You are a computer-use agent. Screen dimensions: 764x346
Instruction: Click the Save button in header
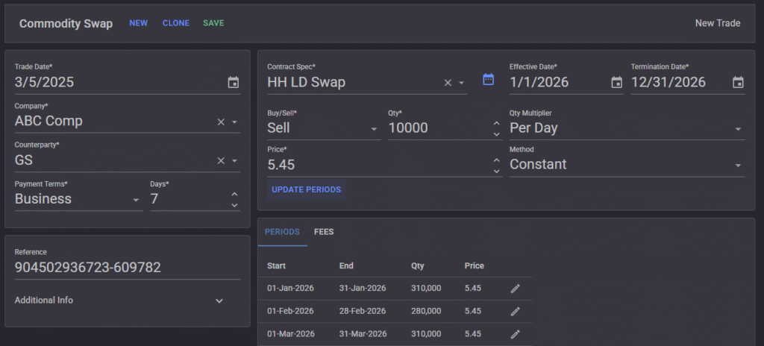(213, 23)
